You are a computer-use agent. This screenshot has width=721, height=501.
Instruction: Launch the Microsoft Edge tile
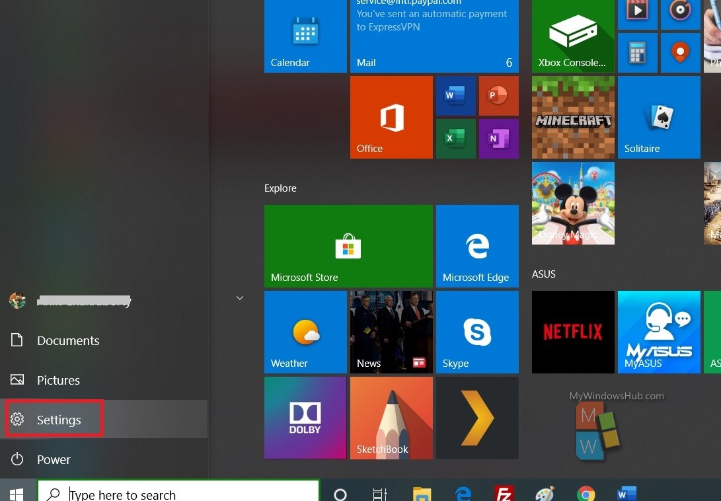coord(477,246)
